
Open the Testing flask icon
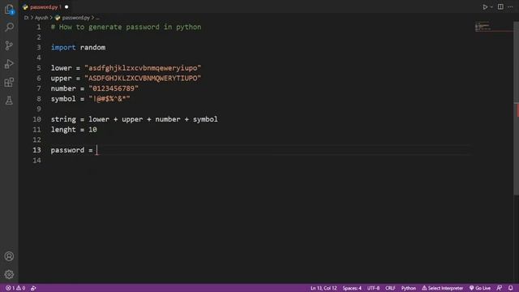pos(9,101)
